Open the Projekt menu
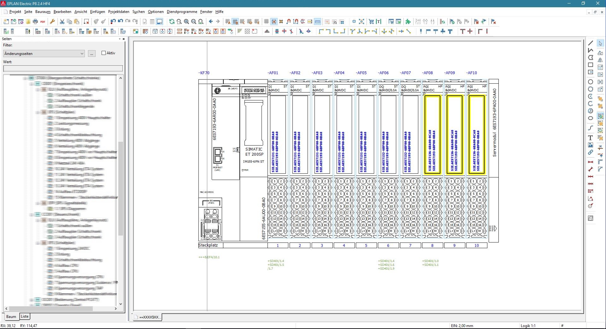The height and width of the screenshot is (329, 606). [x=15, y=12]
